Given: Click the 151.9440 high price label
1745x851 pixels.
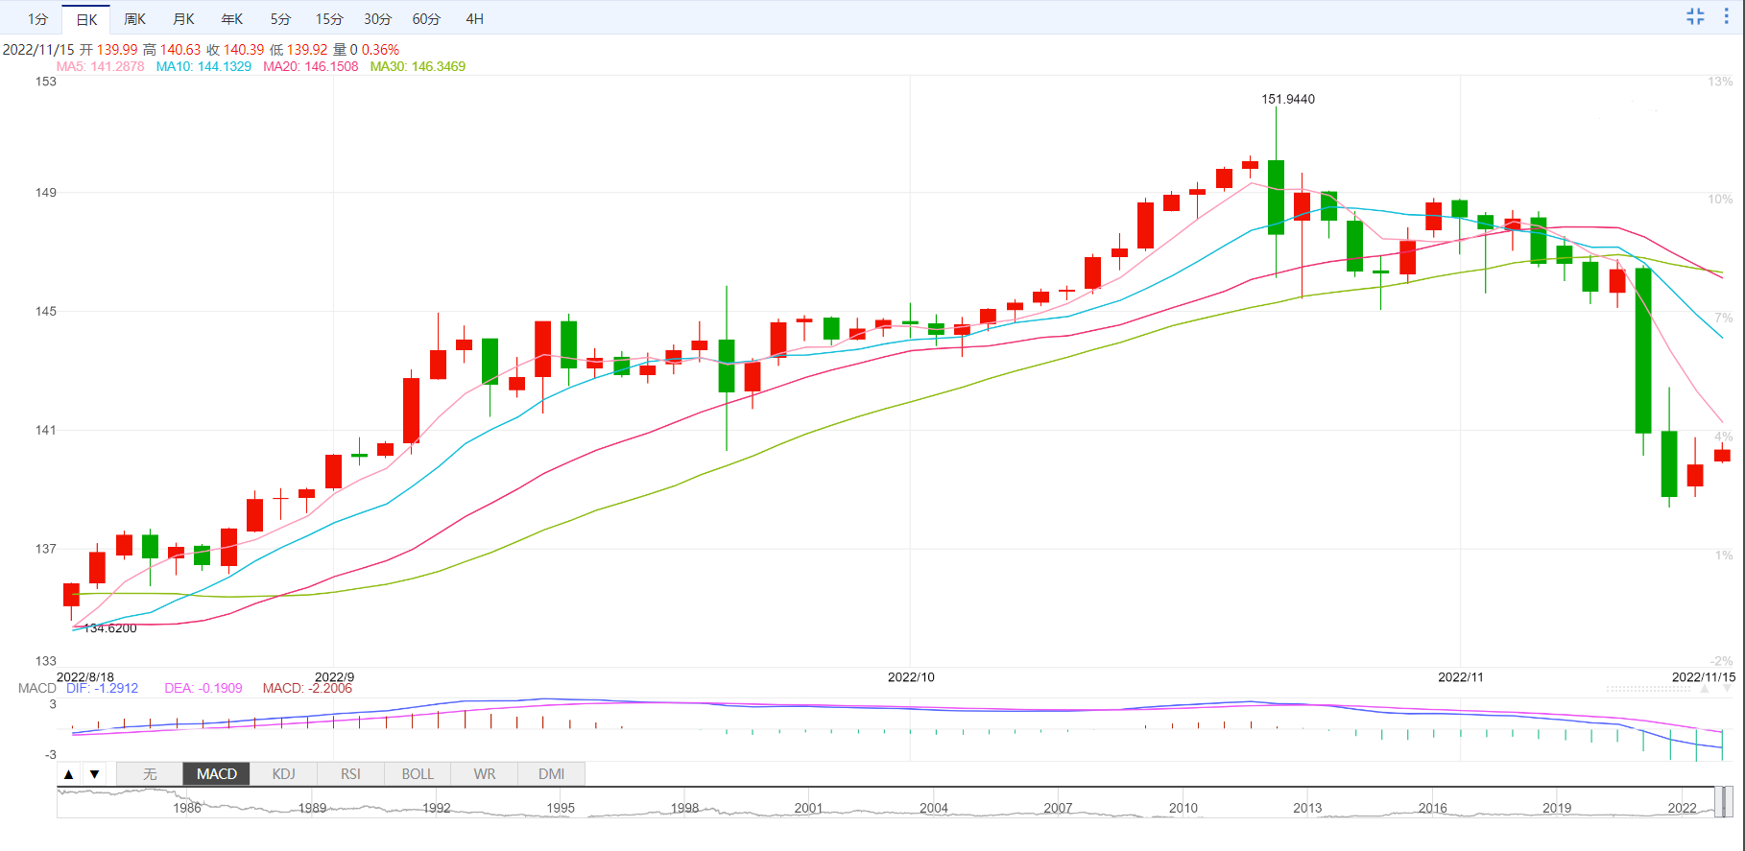Looking at the screenshot, I should [x=1288, y=99].
